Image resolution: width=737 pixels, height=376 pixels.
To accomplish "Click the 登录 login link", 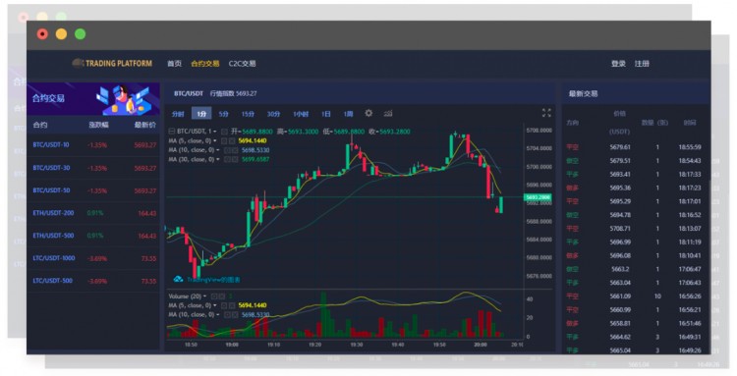I will tap(618, 64).
